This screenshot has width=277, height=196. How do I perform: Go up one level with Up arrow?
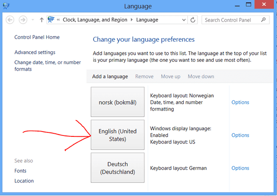(x=42, y=20)
